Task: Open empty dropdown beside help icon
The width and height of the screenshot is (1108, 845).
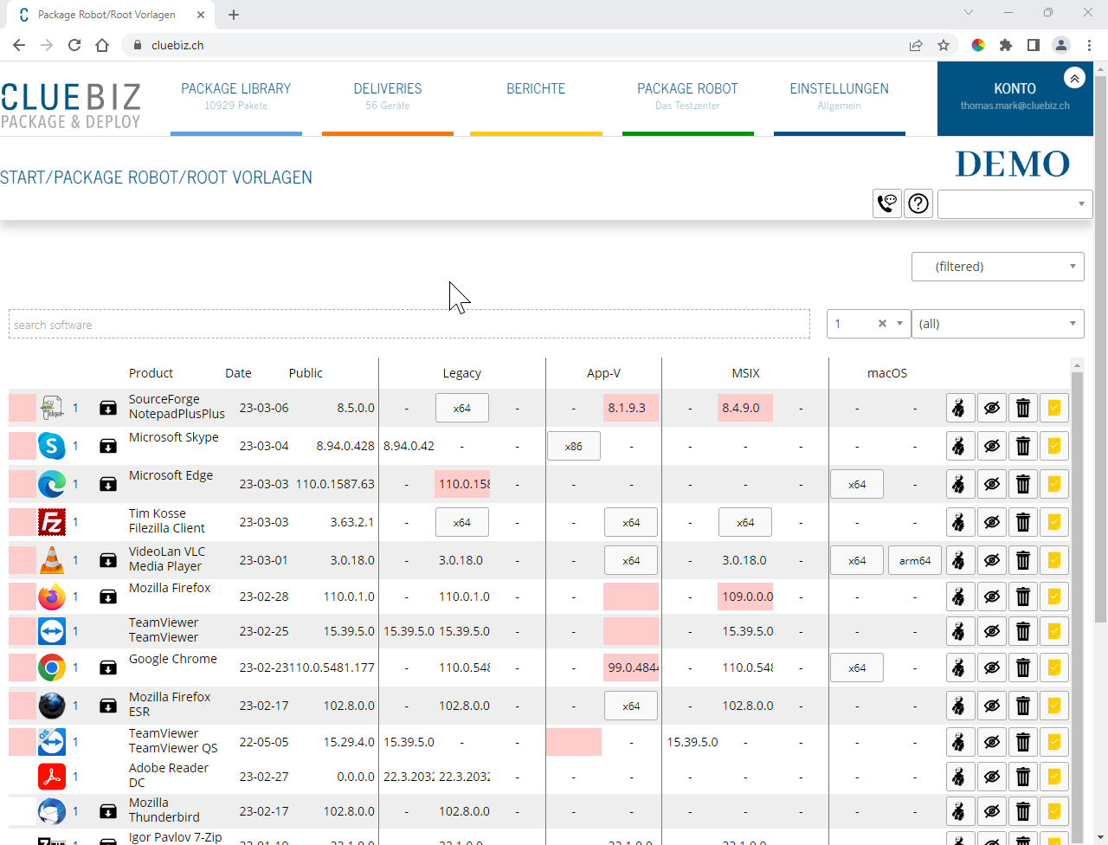Action: coord(1015,203)
